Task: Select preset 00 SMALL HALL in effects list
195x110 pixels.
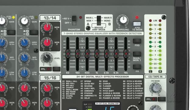Action: (70, 81)
